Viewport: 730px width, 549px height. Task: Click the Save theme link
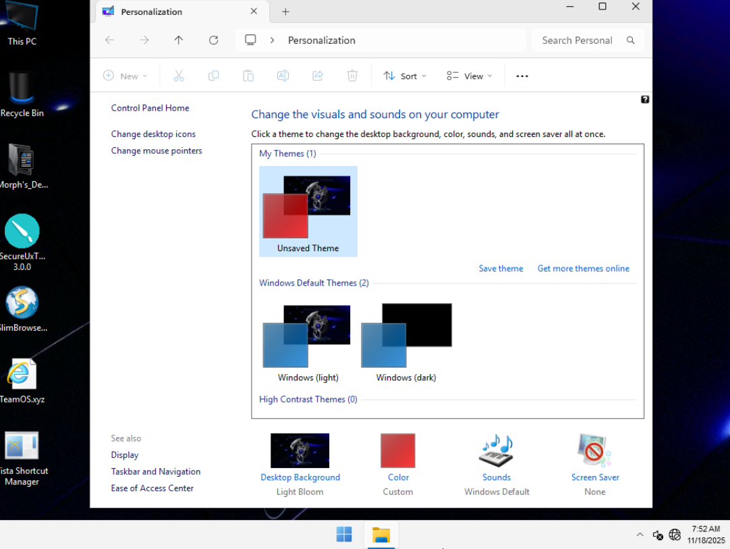click(501, 269)
